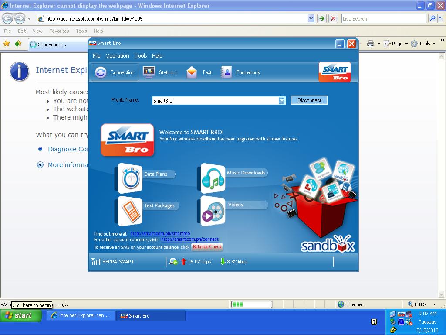The height and width of the screenshot is (335, 446).
Task: Click the Disconnect button
Action: point(309,100)
